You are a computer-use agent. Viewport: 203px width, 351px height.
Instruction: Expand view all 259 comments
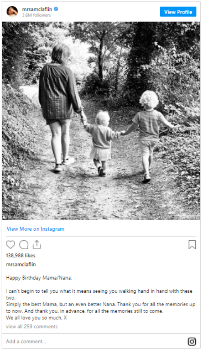click(x=32, y=327)
